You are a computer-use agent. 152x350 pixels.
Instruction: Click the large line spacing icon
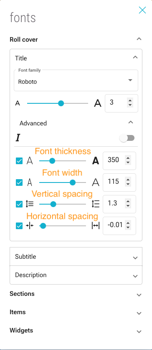tap(96, 204)
